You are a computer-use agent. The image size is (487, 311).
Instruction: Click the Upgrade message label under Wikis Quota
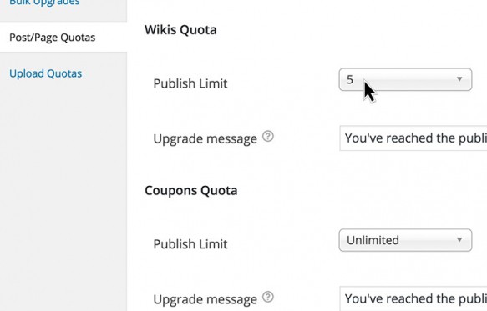point(205,138)
